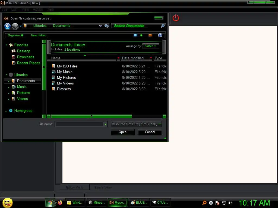Image resolution: width=278 pixels, height=208 pixels.
Task: Select the Pictures library node
Action: click(x=23, y=93)
